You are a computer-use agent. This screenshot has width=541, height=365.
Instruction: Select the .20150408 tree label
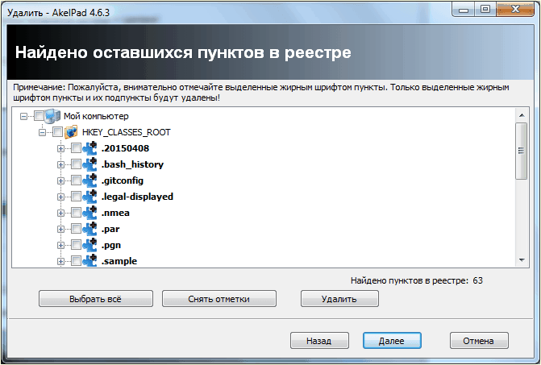[125, 148]
